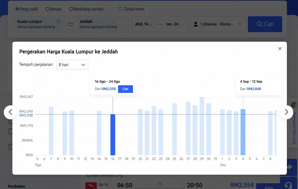Go to later dates with the right arrow
The image size is (298, 189).
286,112
